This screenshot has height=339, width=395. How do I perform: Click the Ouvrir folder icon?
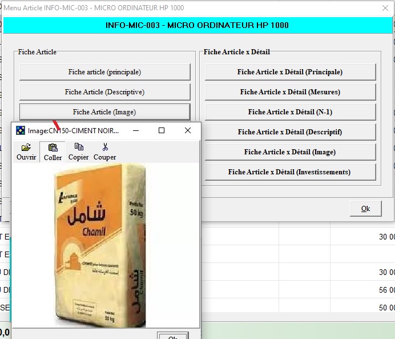[26, 147]
